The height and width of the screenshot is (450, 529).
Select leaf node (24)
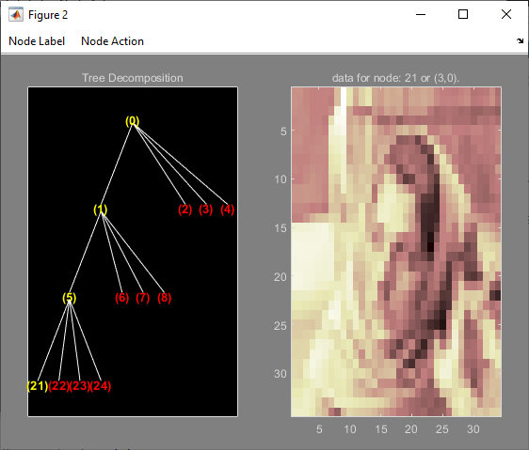point(101,386)
